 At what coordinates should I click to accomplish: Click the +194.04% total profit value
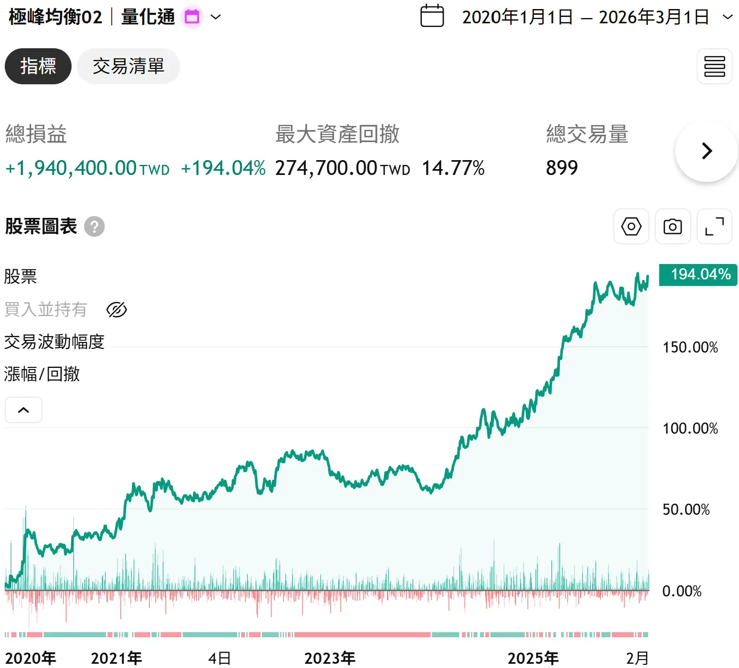coord(223,169)
